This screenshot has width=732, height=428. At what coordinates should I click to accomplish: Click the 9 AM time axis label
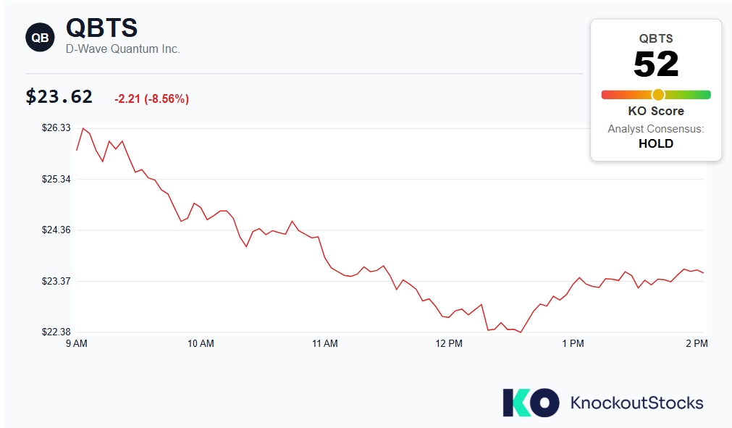(77, 343)
